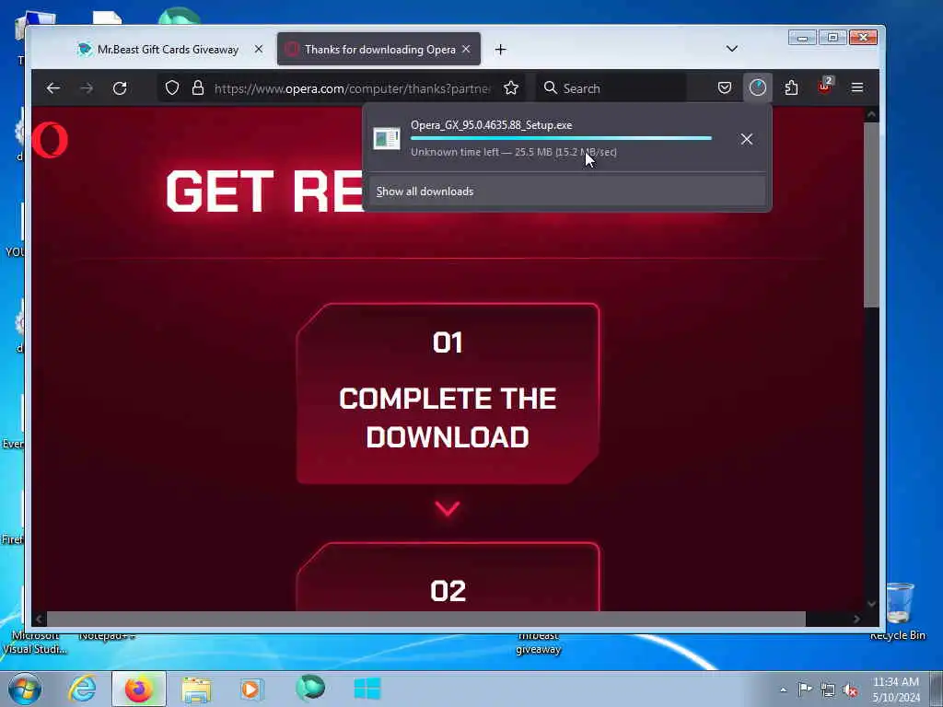Select mrbeast giveaway desktop item
Image resolution: width=943 pixels, height=707 pixels.
(538, 643)
